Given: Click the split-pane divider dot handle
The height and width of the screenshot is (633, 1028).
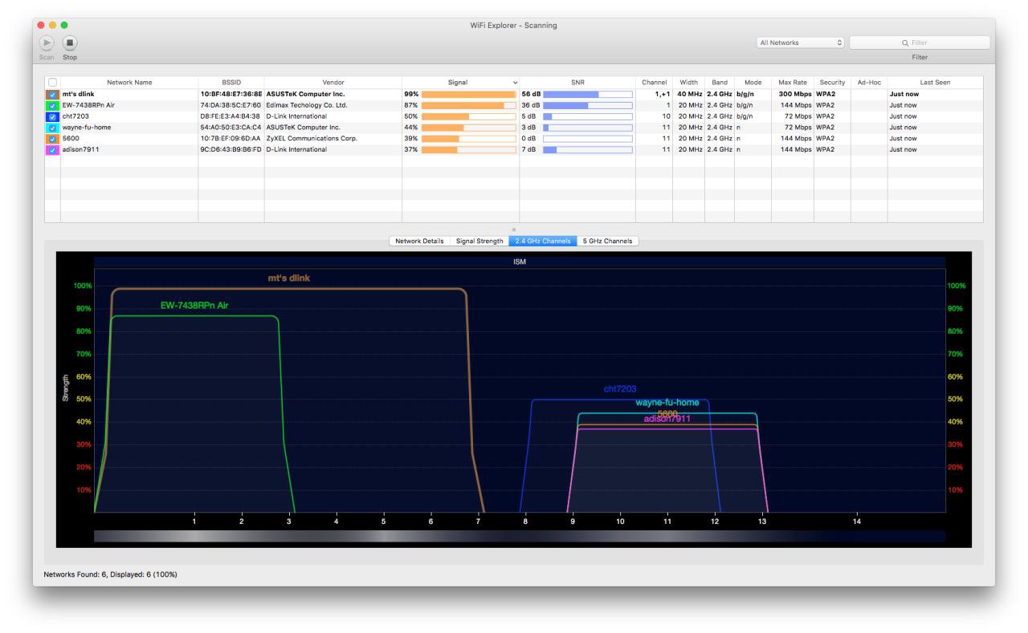Looking at the screenshot, I should tap(514, 230).
